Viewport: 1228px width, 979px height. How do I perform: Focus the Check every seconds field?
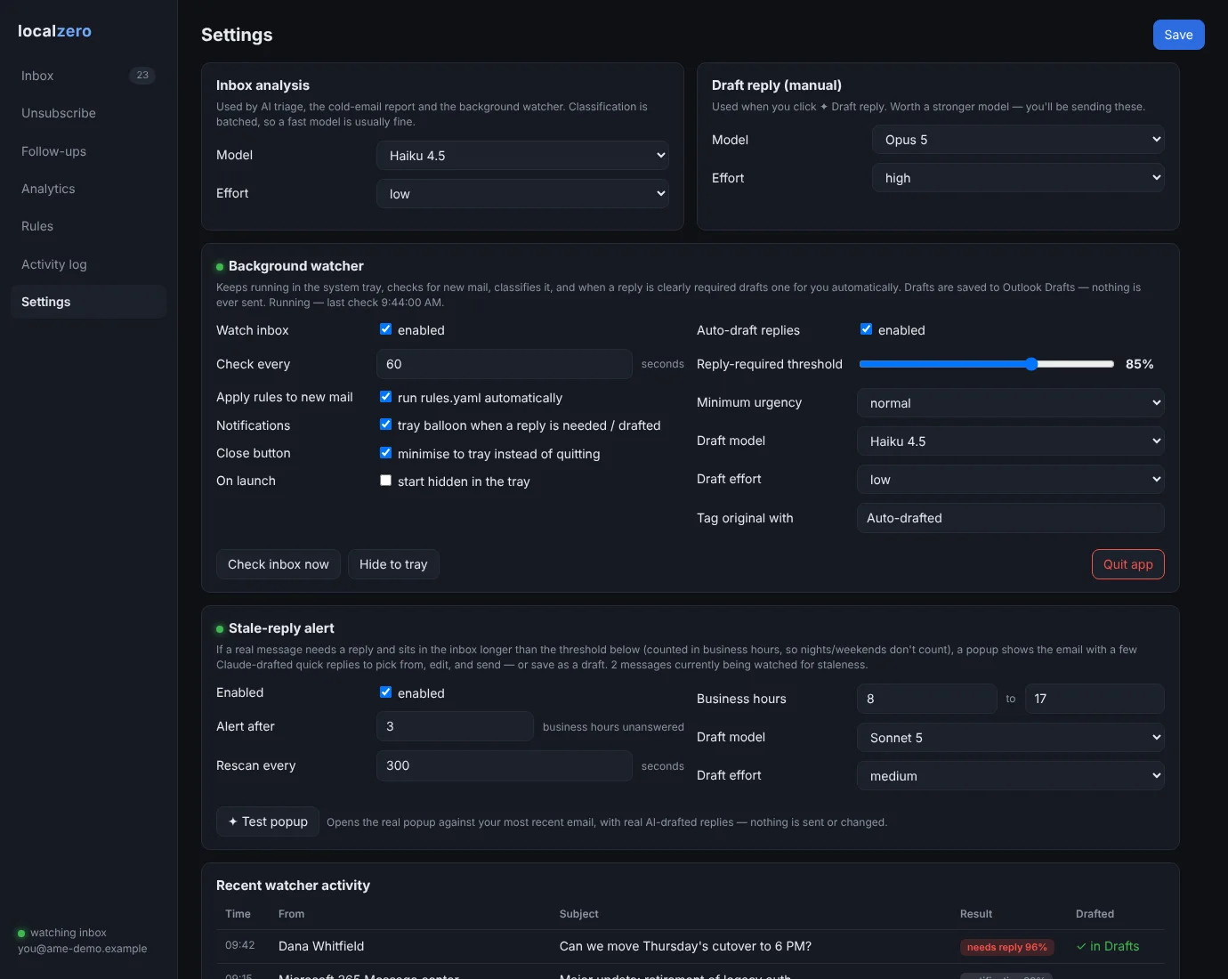pyautogui.click(x=505, y=364)
